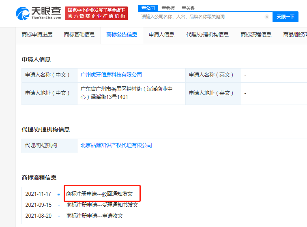Select the 受理通知书发文 process entry

102,205
